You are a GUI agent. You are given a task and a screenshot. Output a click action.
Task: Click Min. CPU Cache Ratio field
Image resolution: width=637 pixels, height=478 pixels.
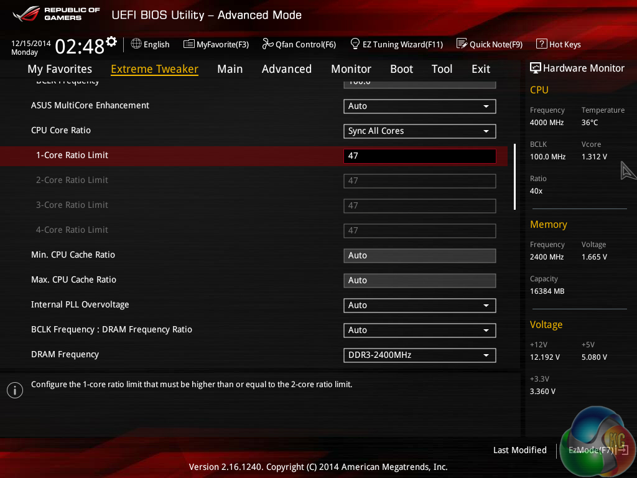point(420,256)
